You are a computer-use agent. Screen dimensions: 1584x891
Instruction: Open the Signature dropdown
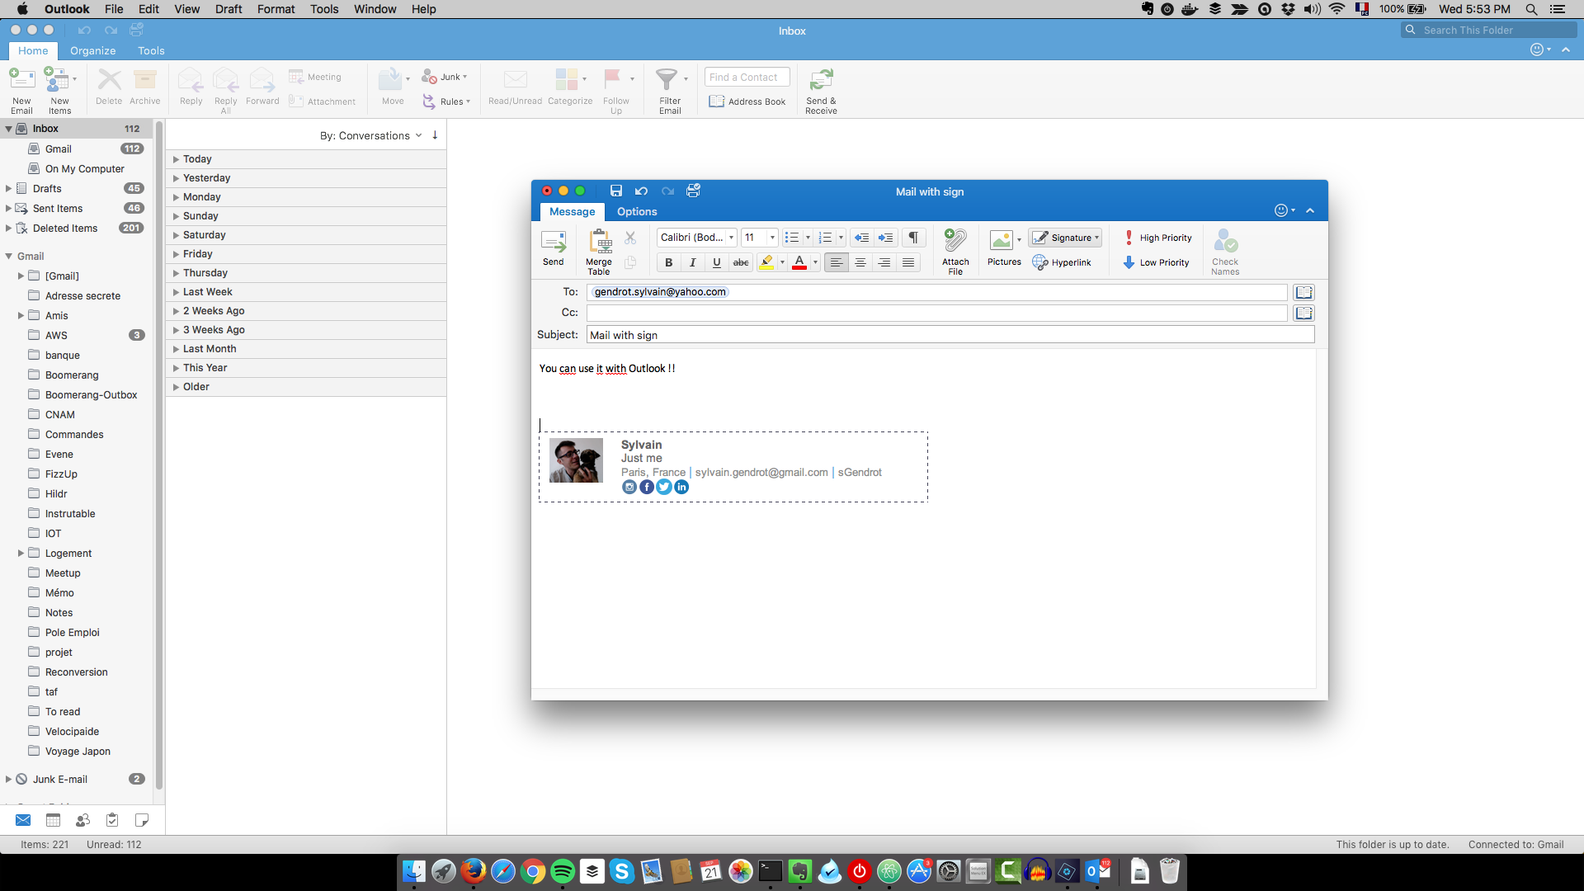[1065, 238]
